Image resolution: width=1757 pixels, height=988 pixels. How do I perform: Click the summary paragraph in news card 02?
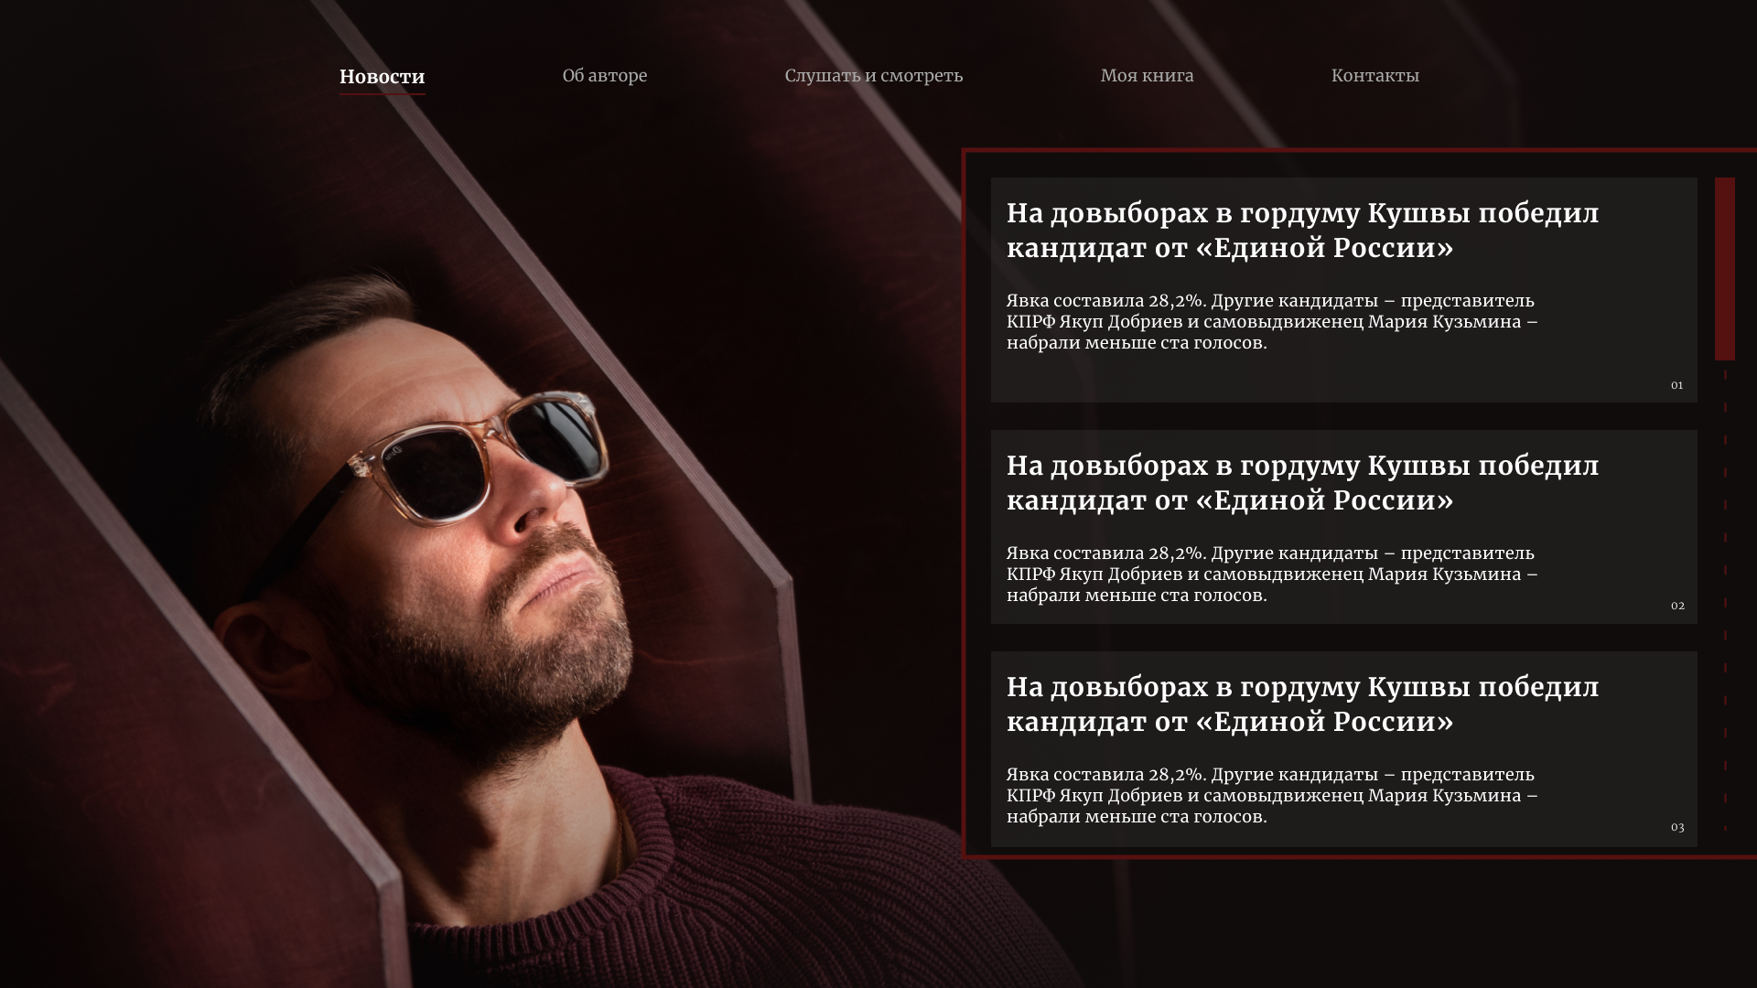[1272, 575]
